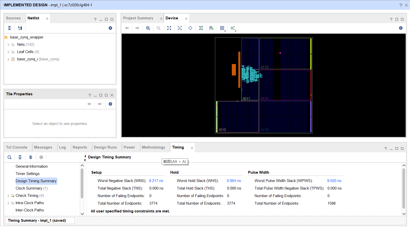The image size is (410, 227).
Task: Activate the Draw Pblock tool
Action: tap(211, 28)
